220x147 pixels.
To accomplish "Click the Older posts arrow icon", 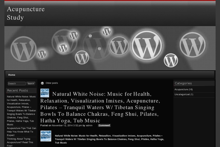I will 42,83.
